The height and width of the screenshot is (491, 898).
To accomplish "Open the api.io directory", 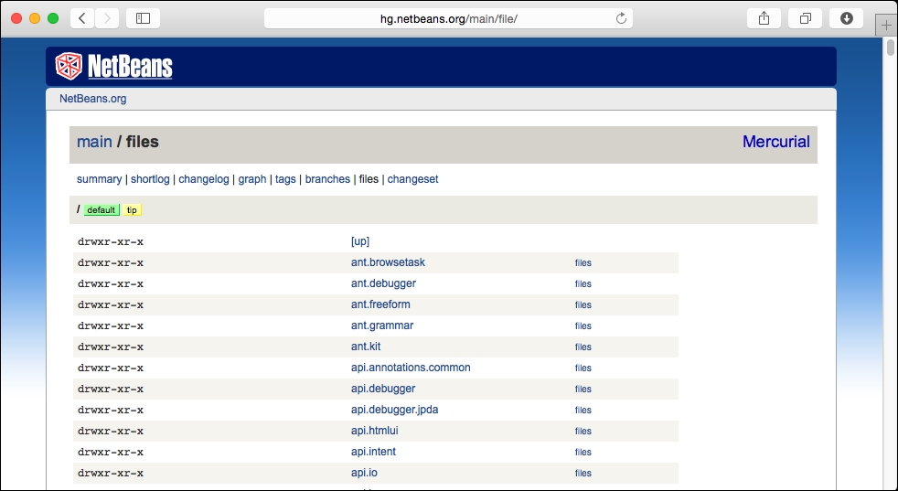I will point(364,473).
